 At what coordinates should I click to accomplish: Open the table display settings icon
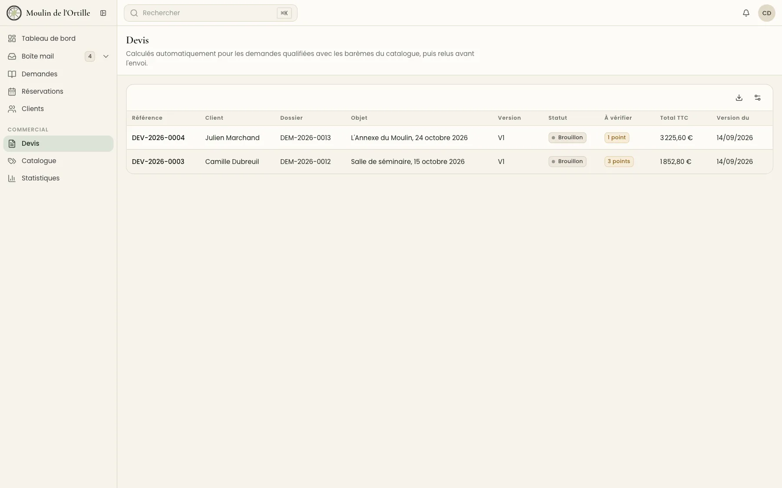click(758, 98)
